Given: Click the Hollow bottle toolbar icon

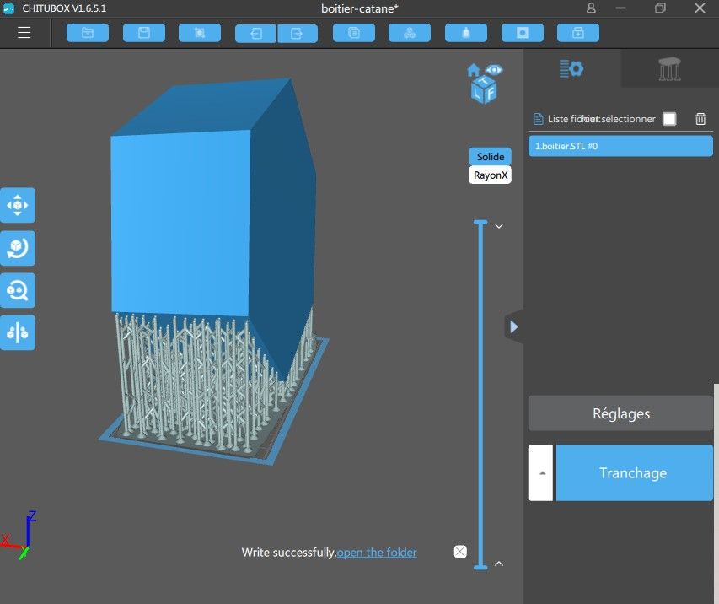Looking at the screenshot, I should 466,33.
